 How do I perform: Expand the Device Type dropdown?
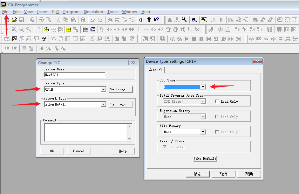click(x=103, y=89)
